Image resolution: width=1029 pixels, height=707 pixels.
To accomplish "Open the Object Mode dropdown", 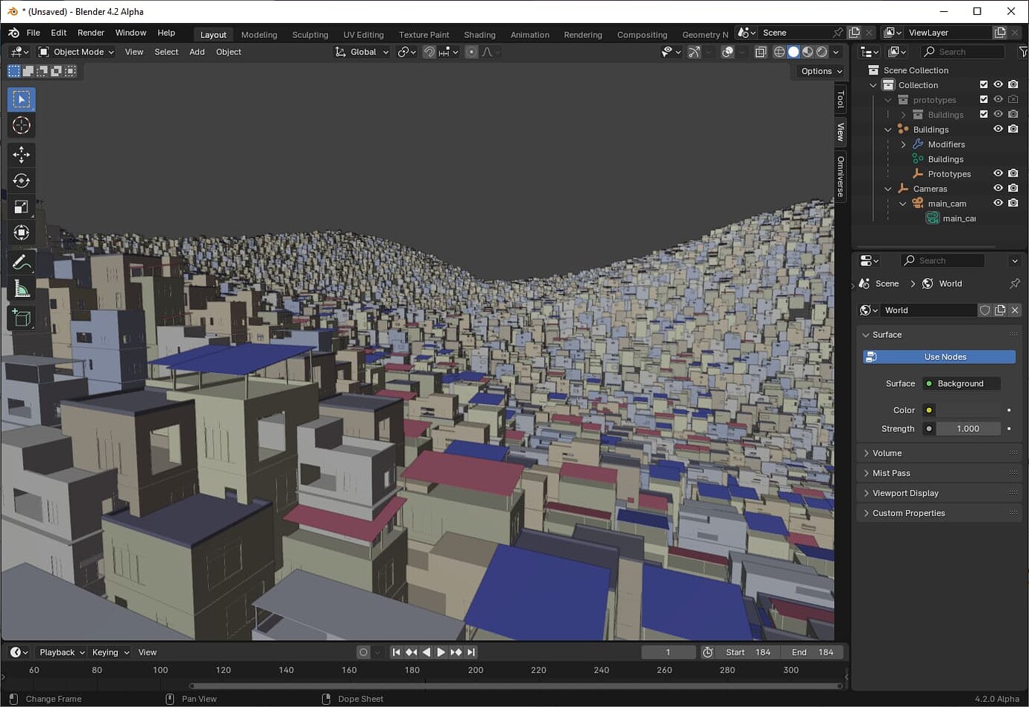I will tap(75, 51).
